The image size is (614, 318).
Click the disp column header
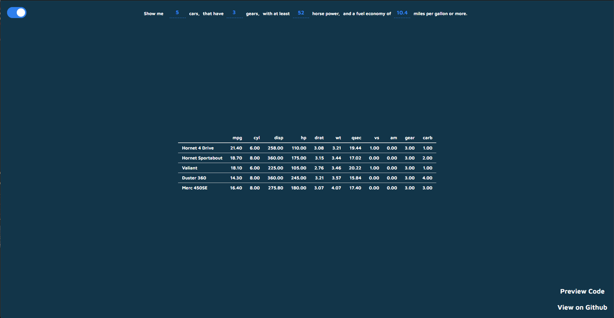279,138
